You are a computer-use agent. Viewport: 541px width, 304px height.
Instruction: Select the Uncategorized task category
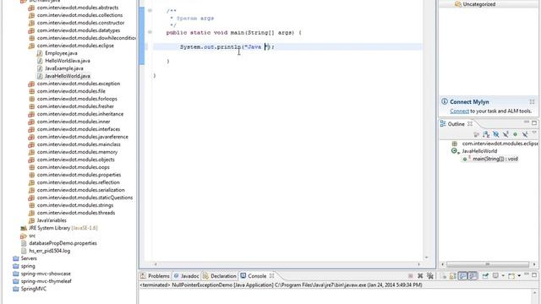[x=479, y=4]
